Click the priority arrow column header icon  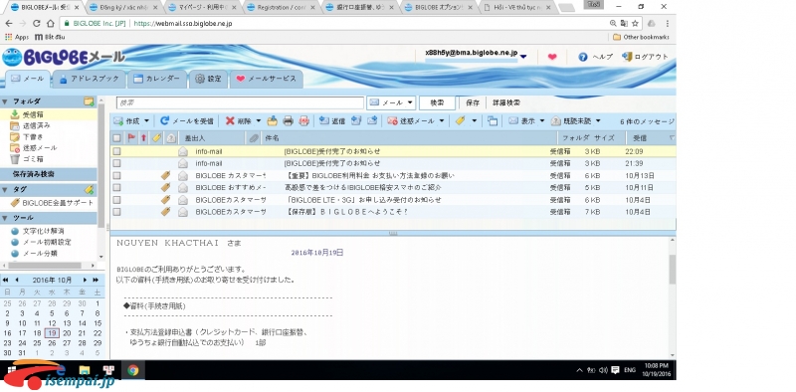pos(143,137)
